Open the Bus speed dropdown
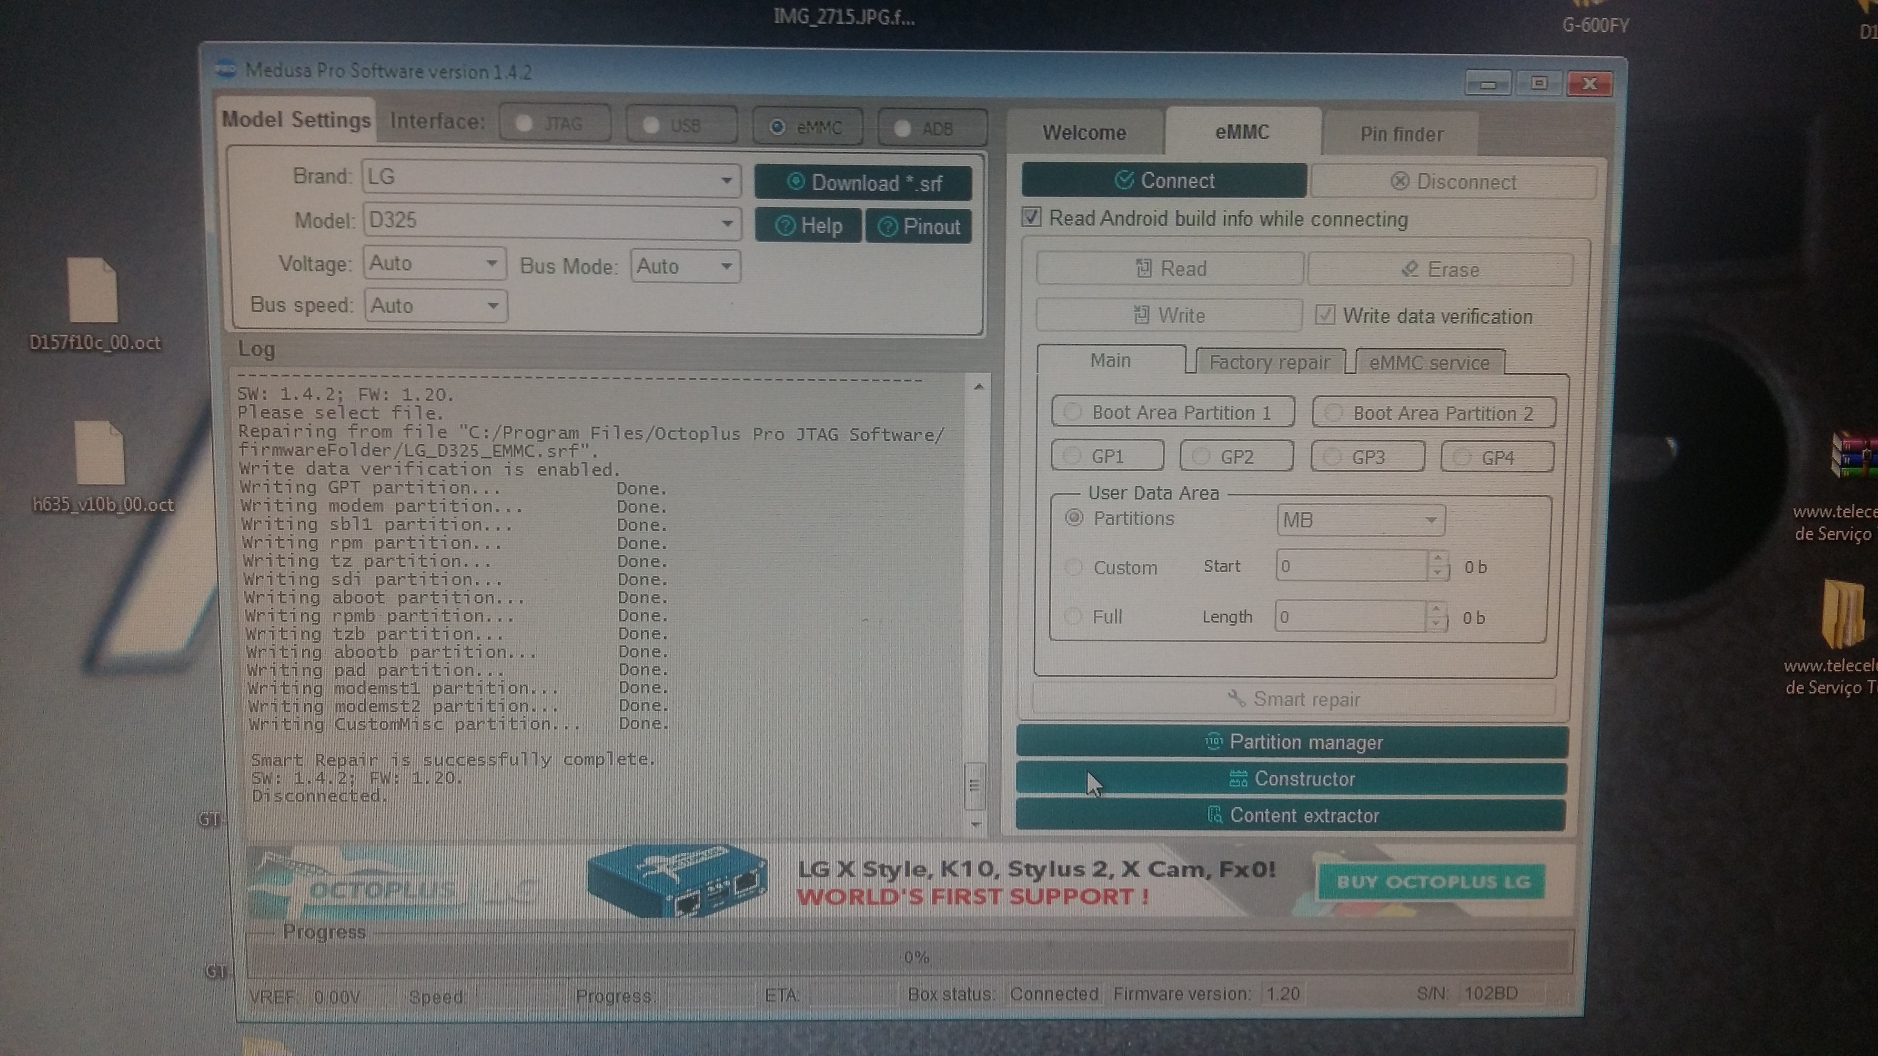 click(493, 305)
